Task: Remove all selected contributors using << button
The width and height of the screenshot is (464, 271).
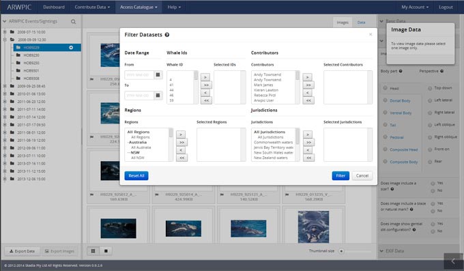Action: [x=308, y=100]
